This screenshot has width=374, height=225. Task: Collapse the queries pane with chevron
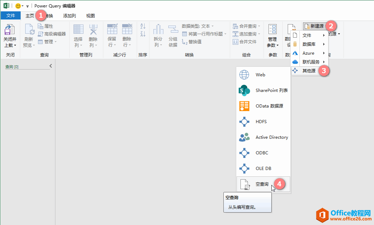pos(50,66)
